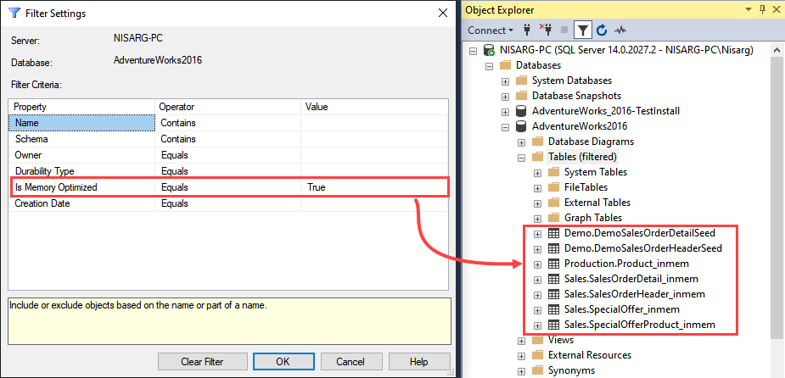
Task: Select Sales.SalesOrderHeader_inmem table in tree
Action: click(x=634, y=294)
